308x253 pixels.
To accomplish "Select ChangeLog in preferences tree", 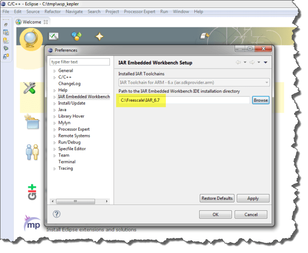I will [69, 84].
